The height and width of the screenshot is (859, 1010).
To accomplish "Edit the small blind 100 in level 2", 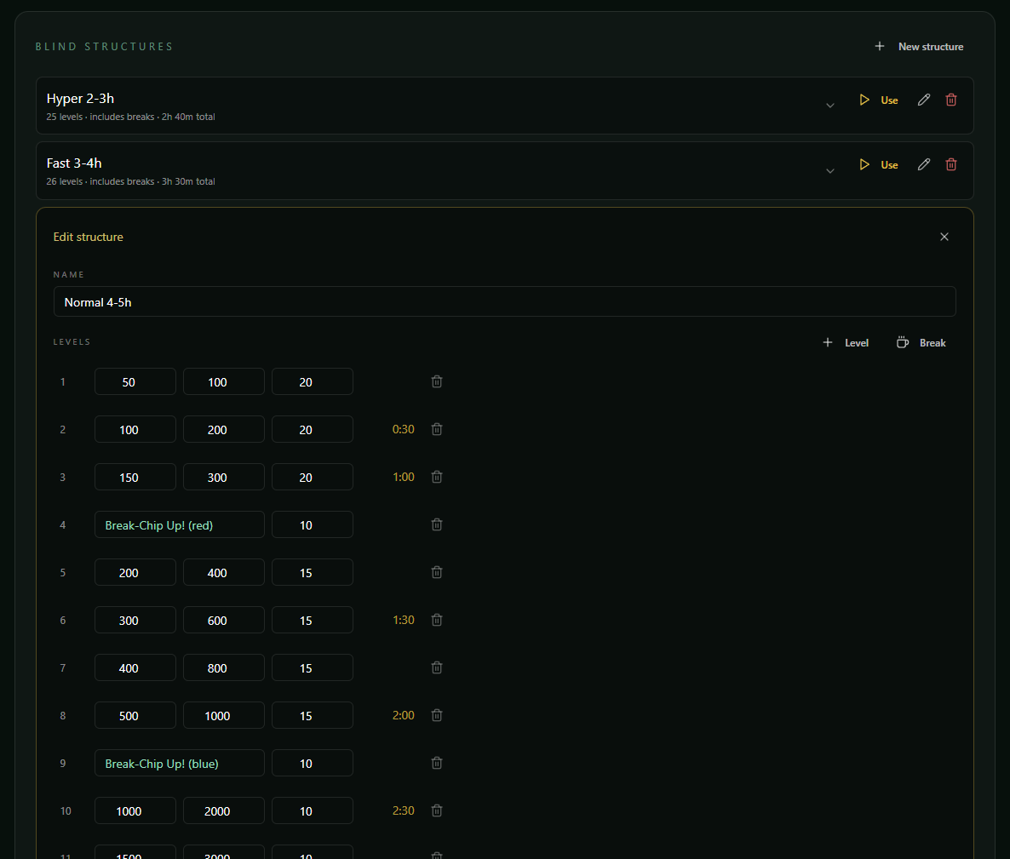I will (135, 429).
